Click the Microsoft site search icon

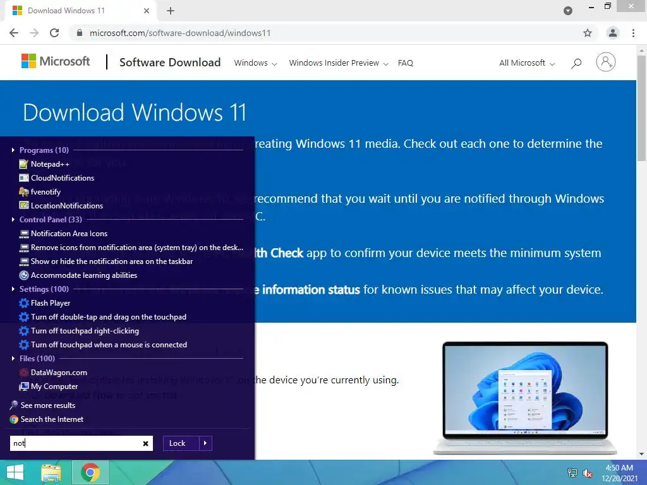click(x=576, y=63)
